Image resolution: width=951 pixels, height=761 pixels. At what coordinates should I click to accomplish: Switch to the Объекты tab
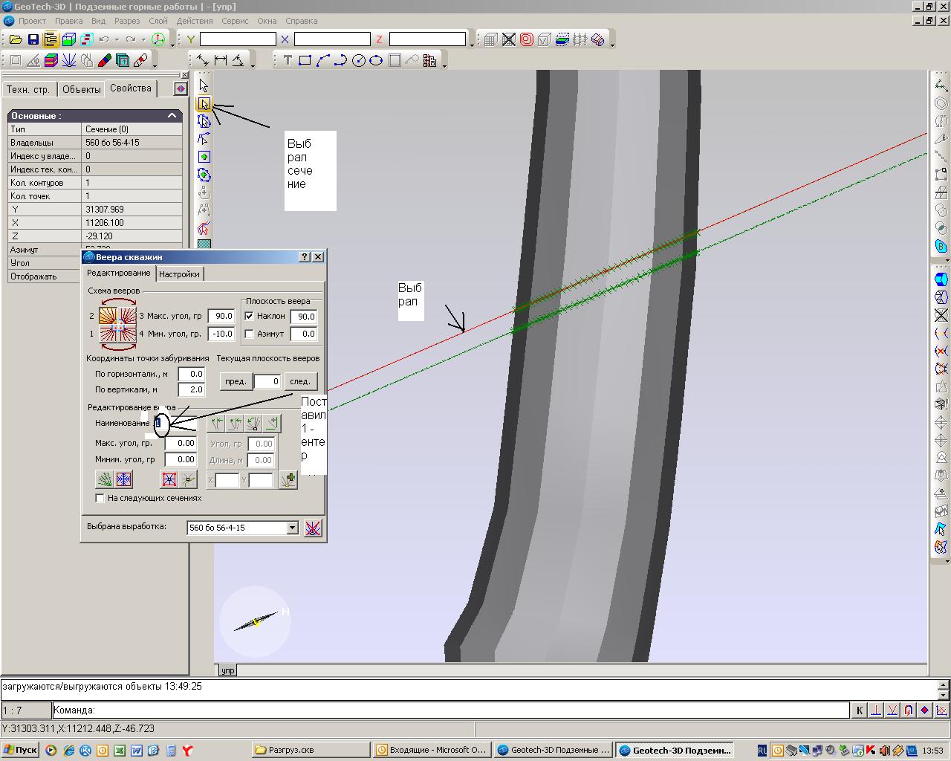coord(82,89)
